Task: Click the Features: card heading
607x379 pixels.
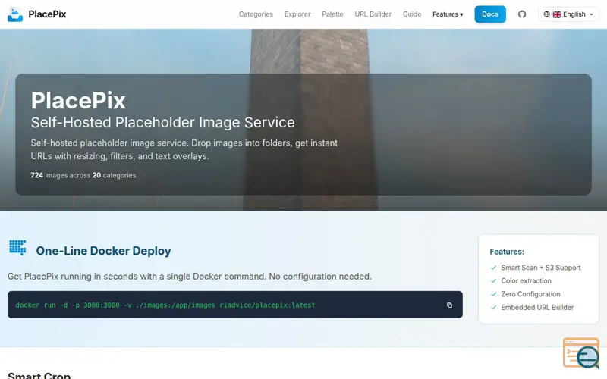Action: point(507,252)
